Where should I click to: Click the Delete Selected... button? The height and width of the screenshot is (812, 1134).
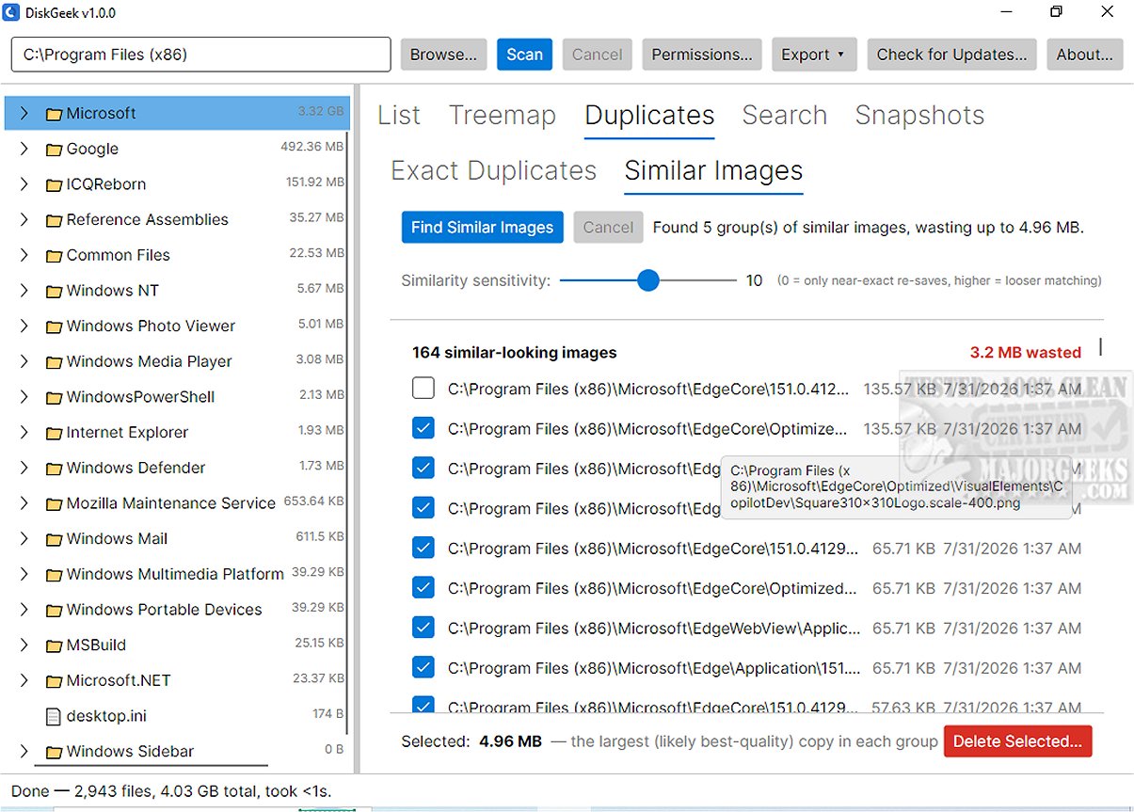pyautogui.click(x=1017, y=741)
